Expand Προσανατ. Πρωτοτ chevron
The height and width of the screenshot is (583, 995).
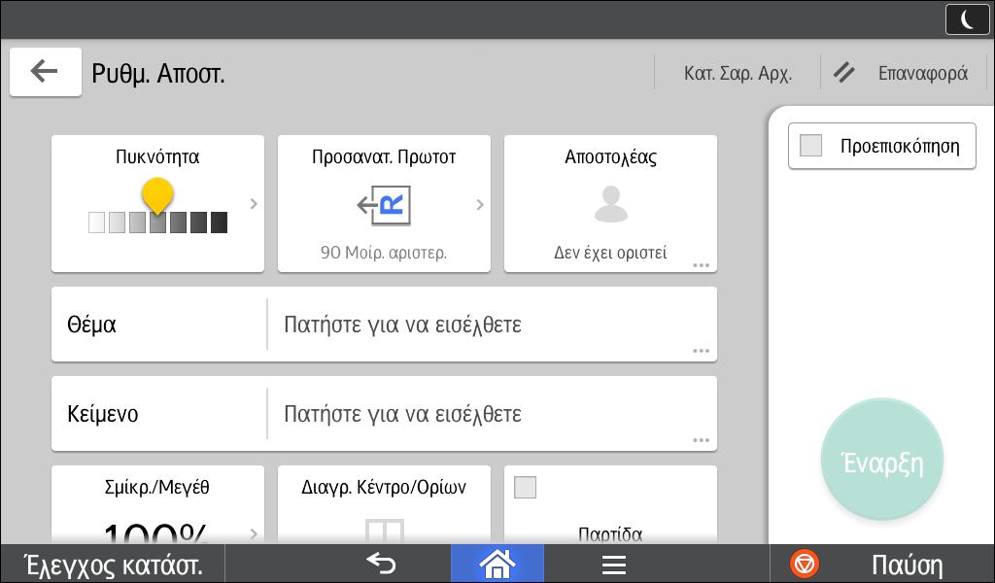(x=480, y=204)
